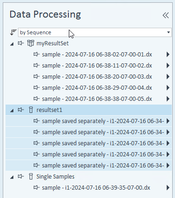Click the resultset1 vial icon

click(31, 110)
